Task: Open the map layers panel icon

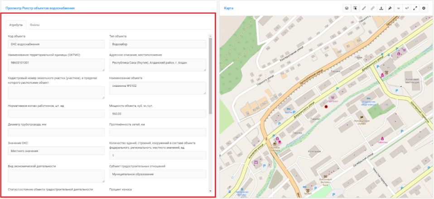Action: click(x=346, y=8)
